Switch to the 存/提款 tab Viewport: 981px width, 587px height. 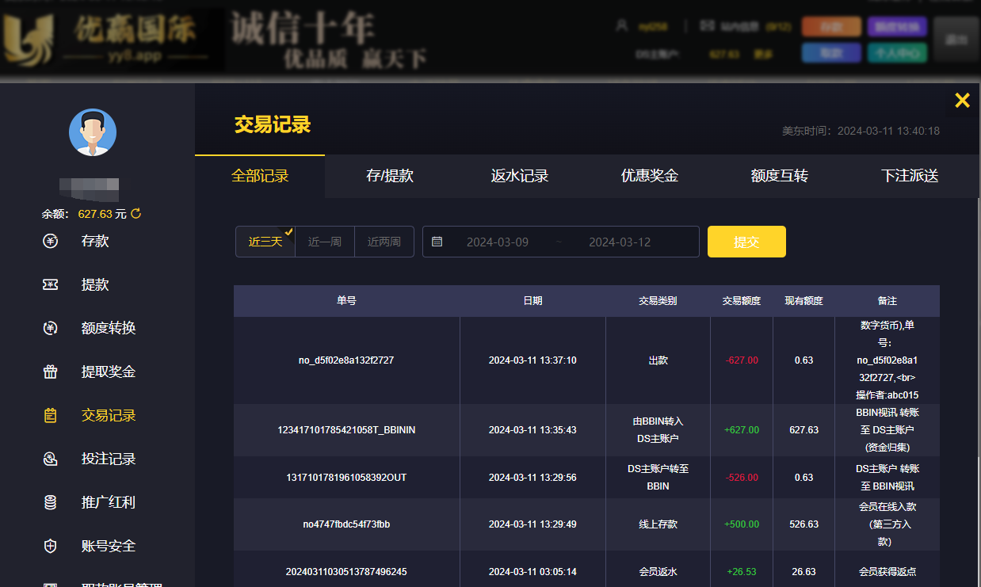pyautogui.click(x=390, y=176)
